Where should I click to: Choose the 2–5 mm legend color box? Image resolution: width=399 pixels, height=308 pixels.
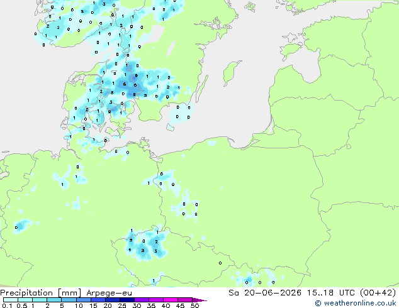[x=54, y=300]
